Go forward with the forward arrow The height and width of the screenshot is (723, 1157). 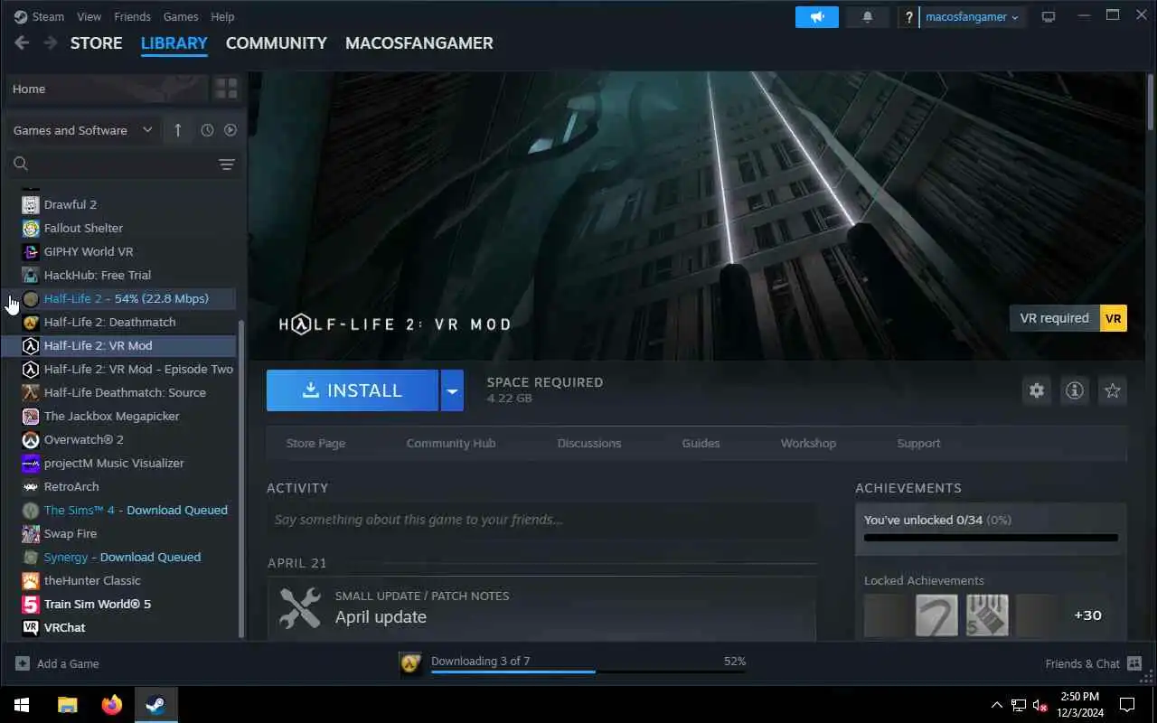pyautogui.click(x=51, y=42)
